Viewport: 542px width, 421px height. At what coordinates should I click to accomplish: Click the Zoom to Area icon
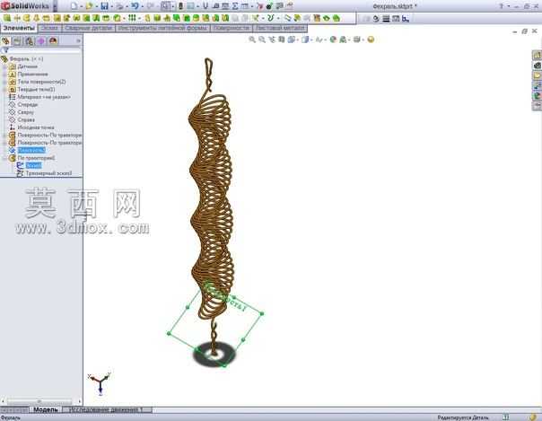click(262, 39)
